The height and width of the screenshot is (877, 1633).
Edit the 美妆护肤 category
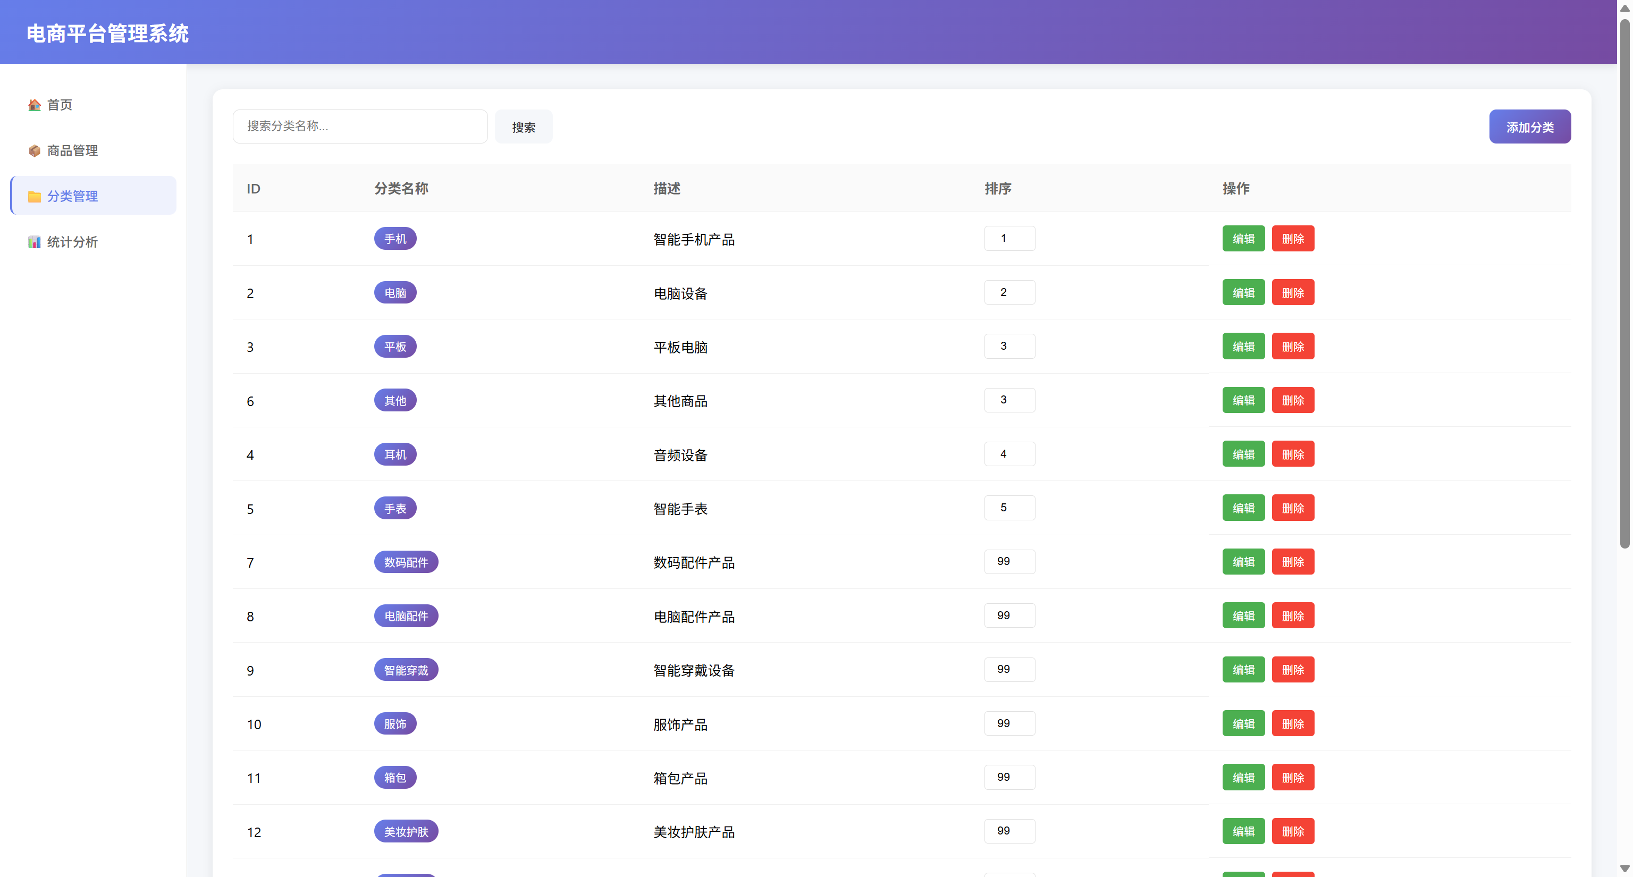point(1243,831)
